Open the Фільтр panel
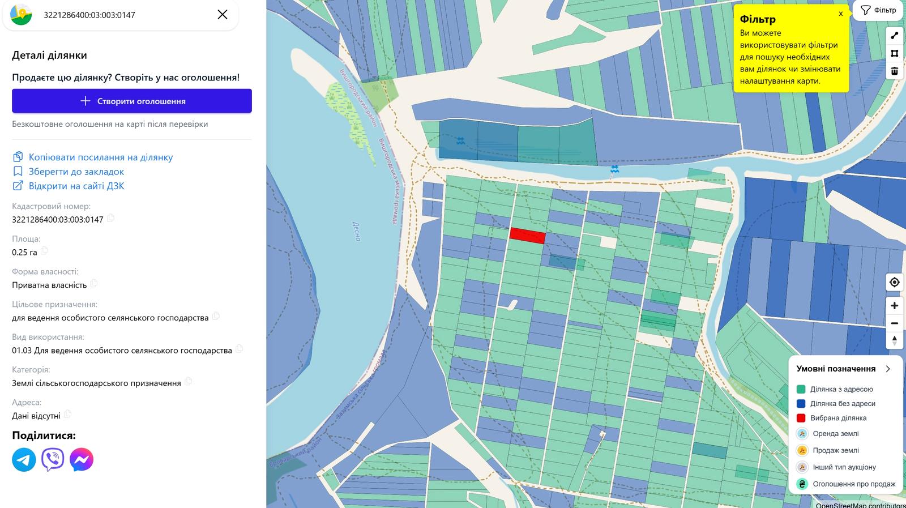 point(878,10)
